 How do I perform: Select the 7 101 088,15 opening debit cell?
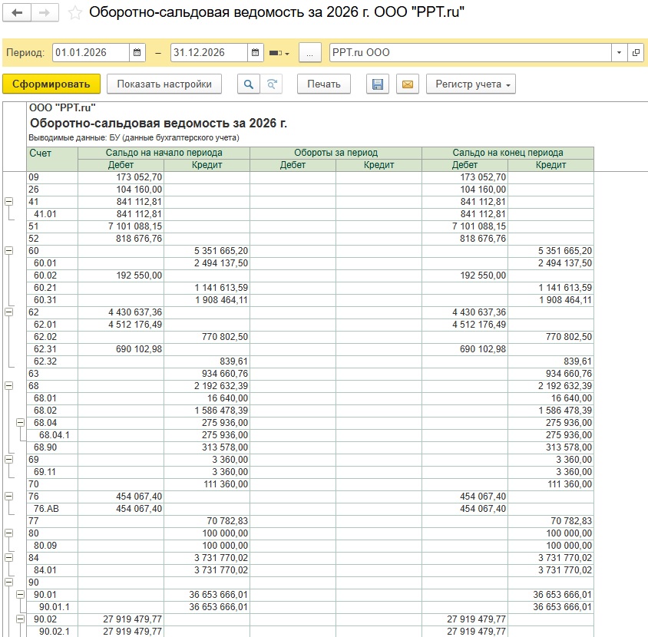pos(121,226)
